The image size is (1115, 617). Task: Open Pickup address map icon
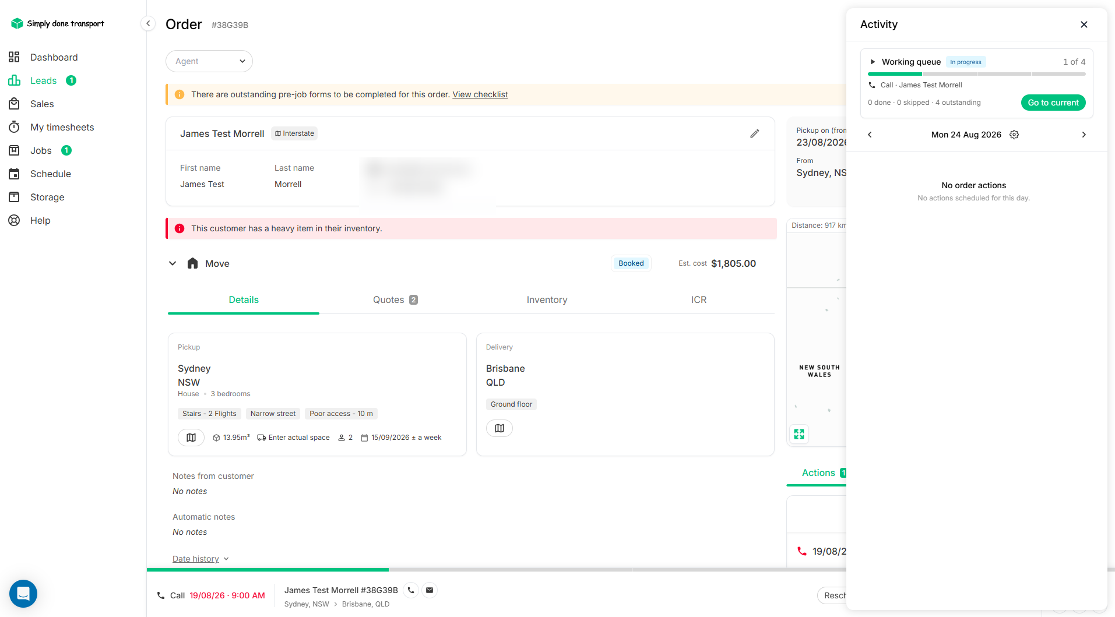(x=191, y=438)
